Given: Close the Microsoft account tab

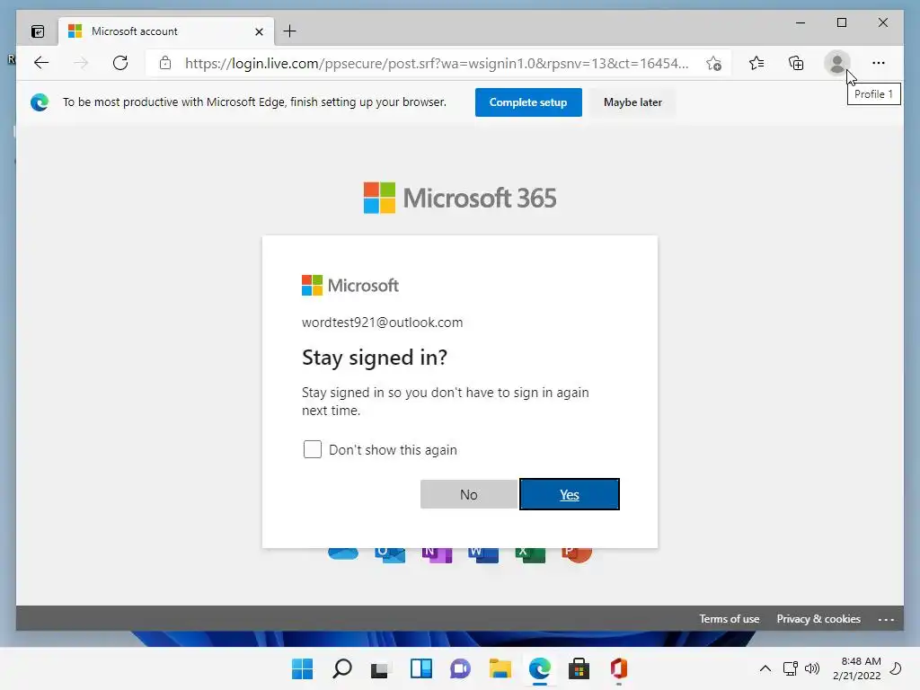Looking at the screenshot, I should coord(259,31).
